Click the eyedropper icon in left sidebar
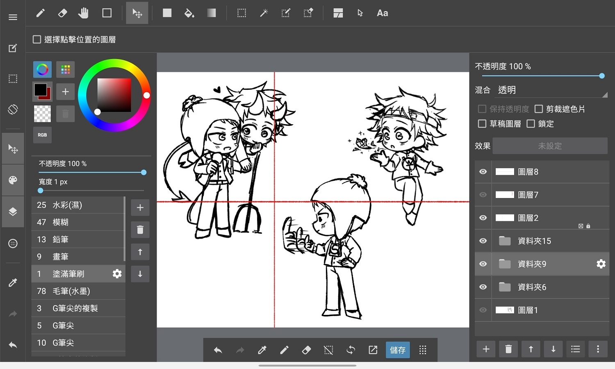Image resolution: width=615 pixels, height=369 pixels. point(13,283)
